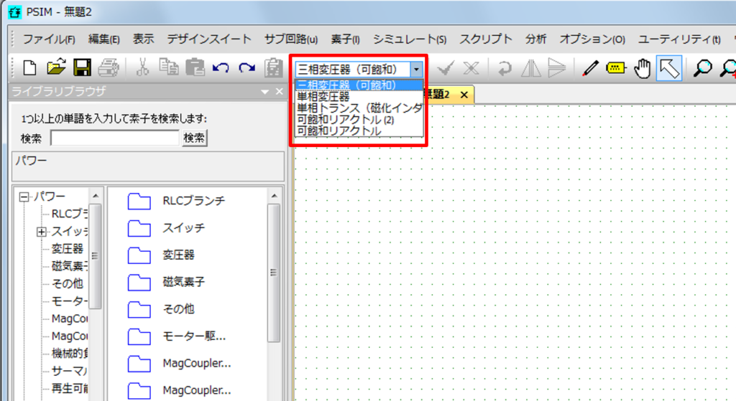Image resolution: width=736 pixels, height=401 pixels.
Task: Close the 無題2 document tab
Action: (464, 95)
